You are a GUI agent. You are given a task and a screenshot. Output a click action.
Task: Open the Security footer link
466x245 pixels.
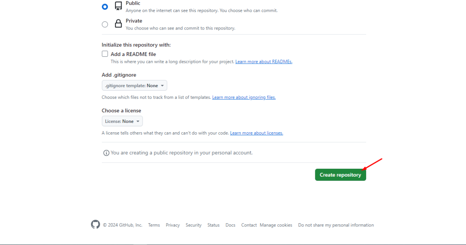[x=193, y=225]
